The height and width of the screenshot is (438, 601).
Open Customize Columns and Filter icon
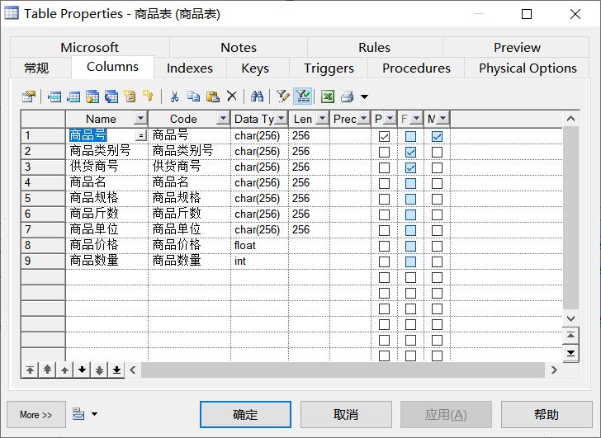(283, 97)
